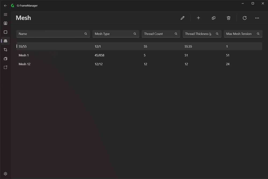Open the contacts sidebar page icon
This screenshot has height=179, width=268.
tap(5, 23)
